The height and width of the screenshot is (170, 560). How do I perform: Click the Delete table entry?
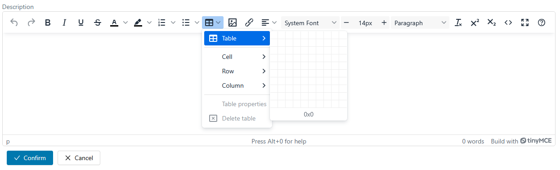point(237,118)
